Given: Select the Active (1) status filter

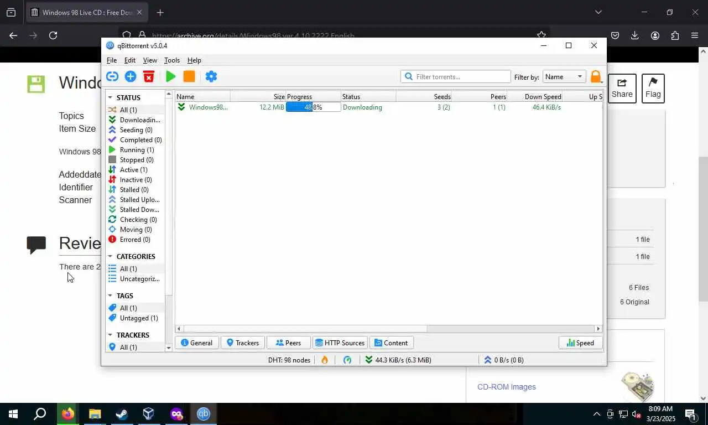Looking at the screenshot, I should pyautogui.click(x=135, y=169).
